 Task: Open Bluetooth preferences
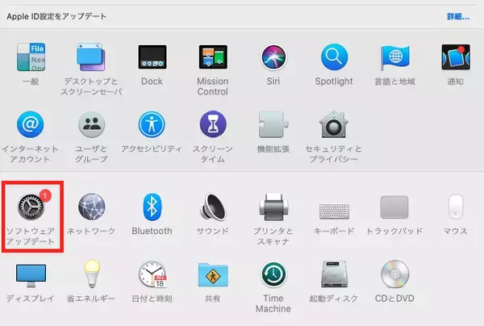click(x=152, y=208)
